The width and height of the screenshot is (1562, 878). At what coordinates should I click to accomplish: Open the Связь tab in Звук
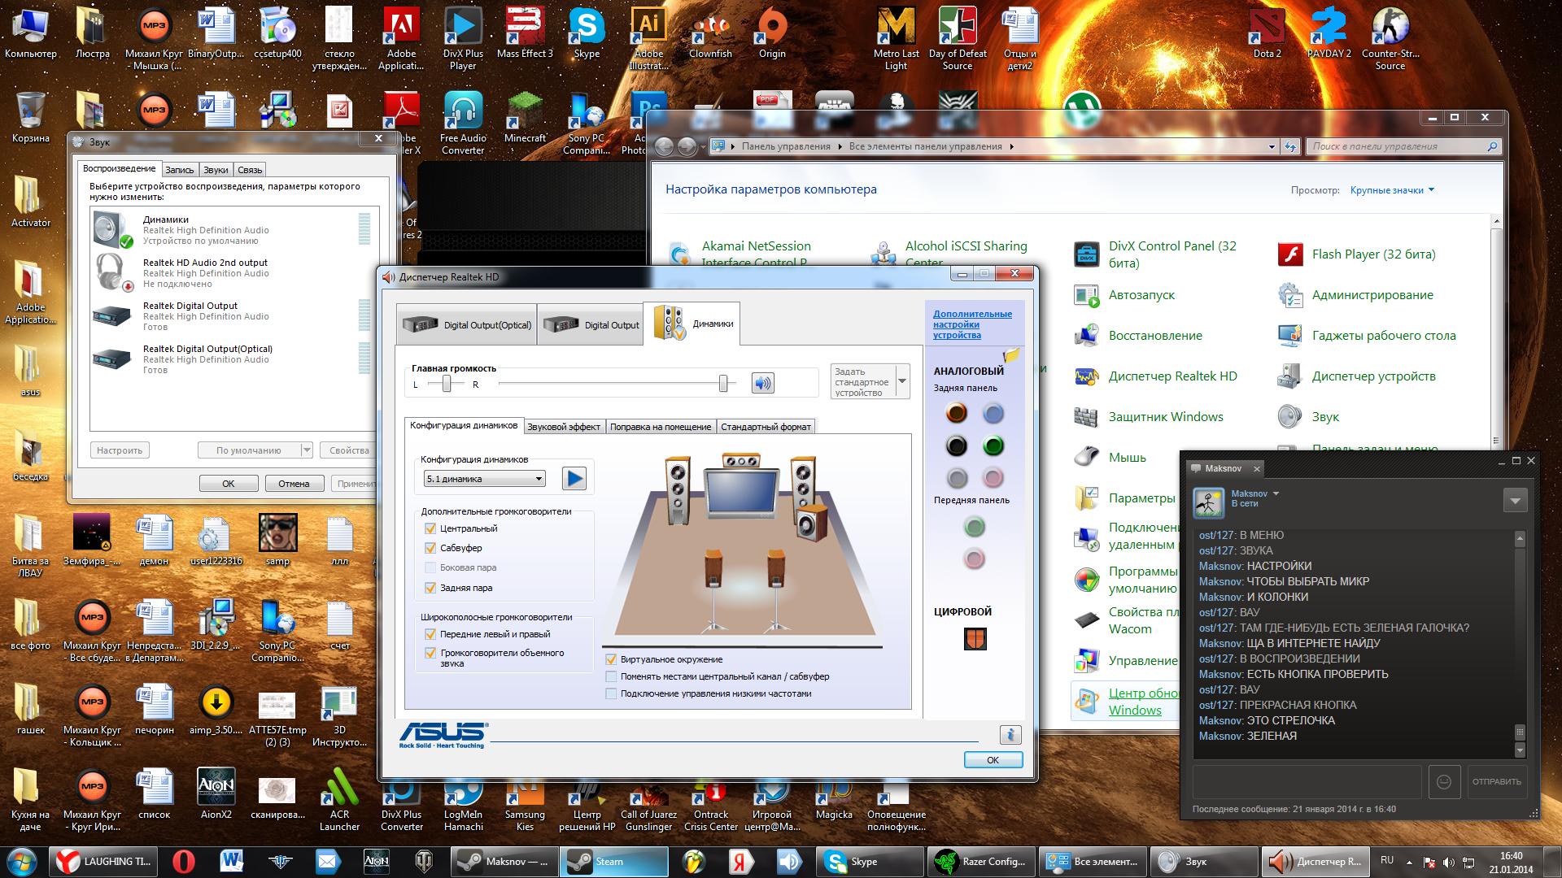click(250, 170)
